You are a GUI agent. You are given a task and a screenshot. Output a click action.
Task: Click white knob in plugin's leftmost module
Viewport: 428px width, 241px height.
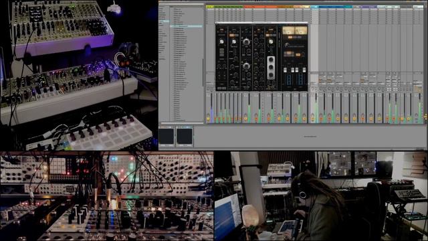point(221,42)
